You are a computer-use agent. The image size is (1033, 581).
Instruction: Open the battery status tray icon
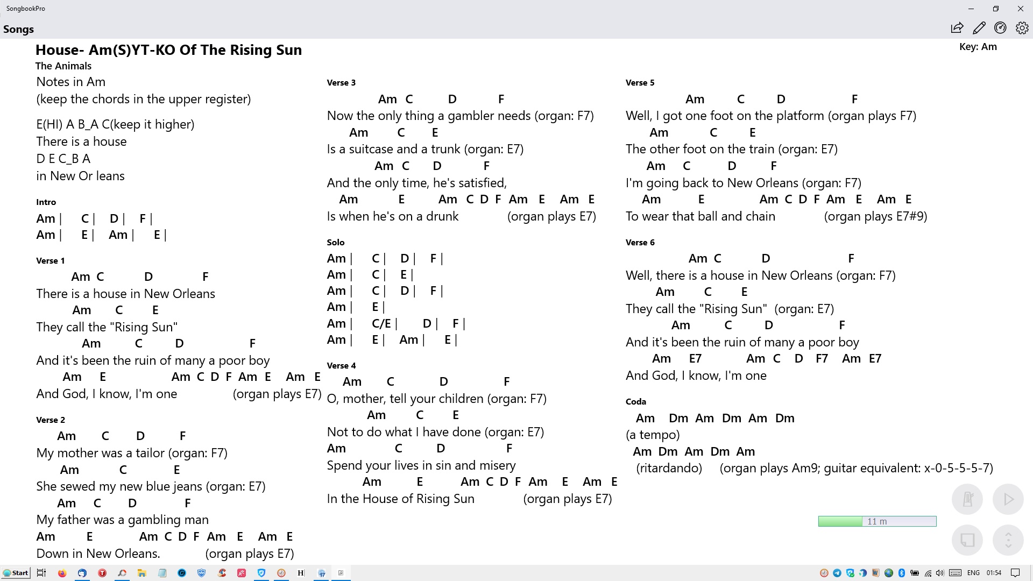click(x=915, y=573)
